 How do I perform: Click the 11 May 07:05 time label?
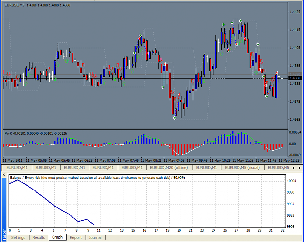click(105, 161)
